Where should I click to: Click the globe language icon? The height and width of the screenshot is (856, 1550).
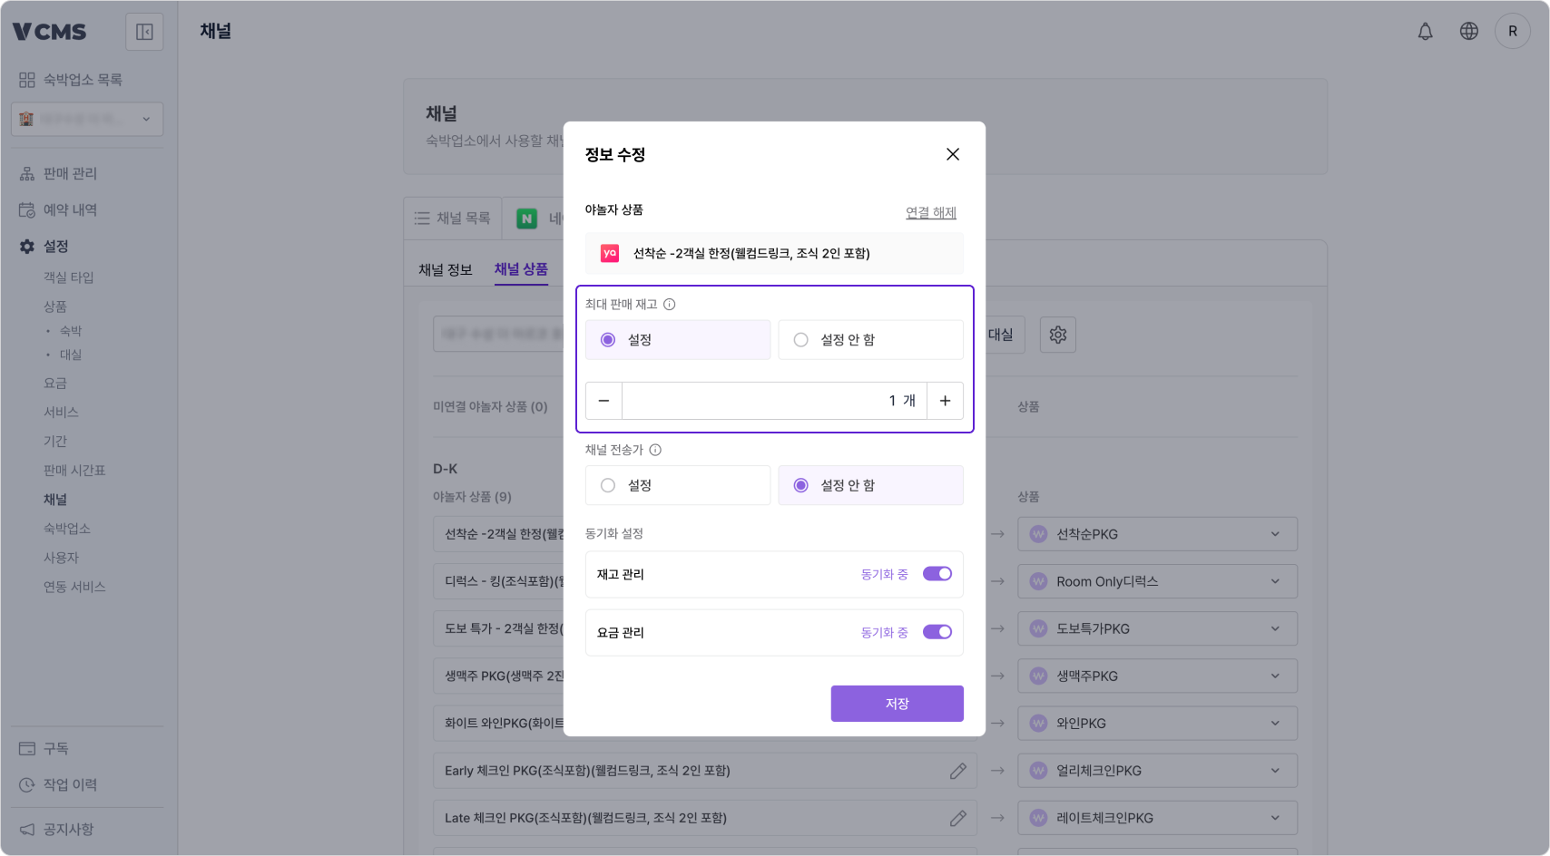coord(1467,30)
